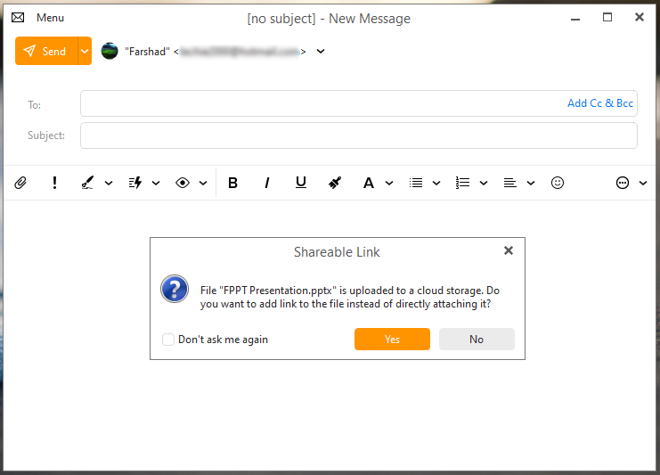Click No to attach file directly
660x475 pixels.
click(x=477, y=340)
